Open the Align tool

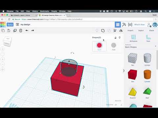point(115,30)
